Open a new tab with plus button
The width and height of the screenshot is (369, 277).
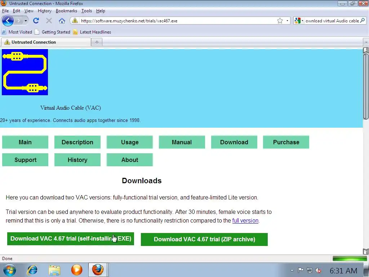click(x=97, y=42)
